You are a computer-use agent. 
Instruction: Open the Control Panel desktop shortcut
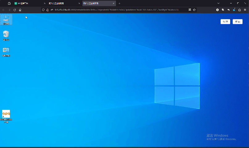6,52
